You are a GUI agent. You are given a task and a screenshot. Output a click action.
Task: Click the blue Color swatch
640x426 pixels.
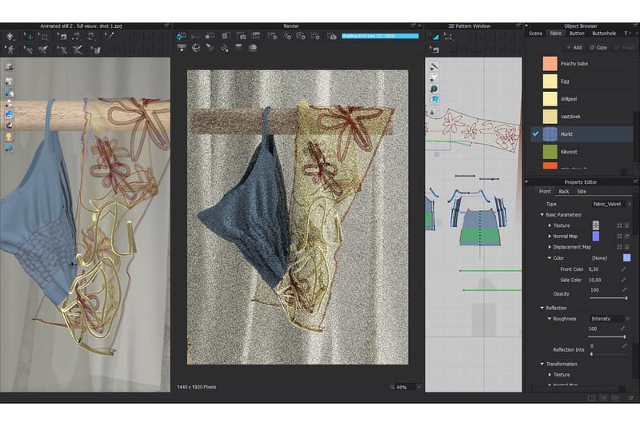pyautogui.click(x=626, y=258)
